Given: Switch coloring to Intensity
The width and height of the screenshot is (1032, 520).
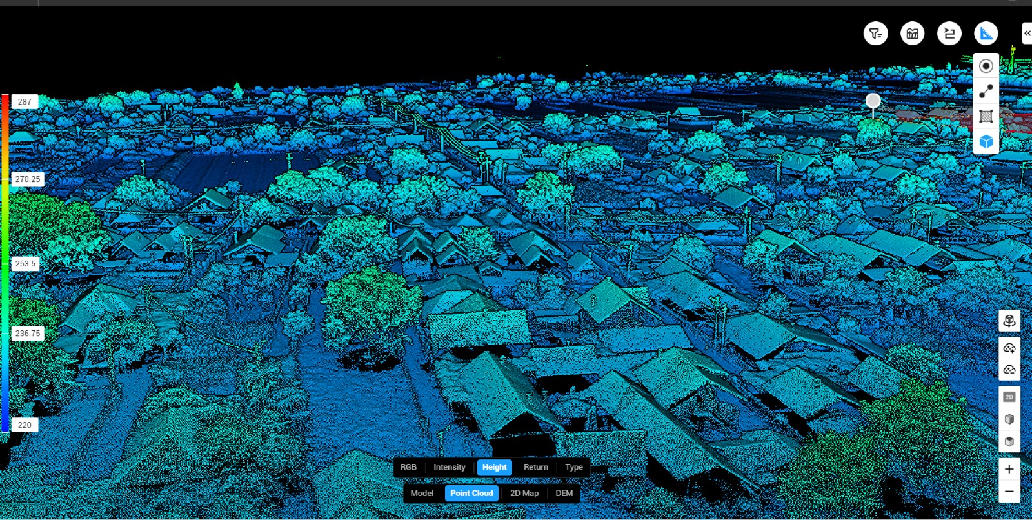Looking at the screenshot, I should click(x=449, y=467).
